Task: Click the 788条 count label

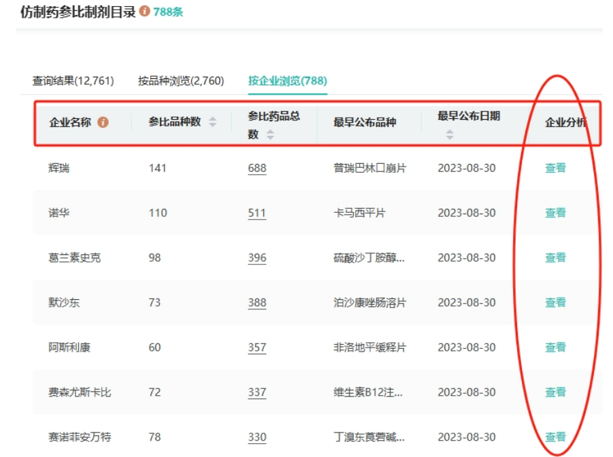Action: (168, 12)
